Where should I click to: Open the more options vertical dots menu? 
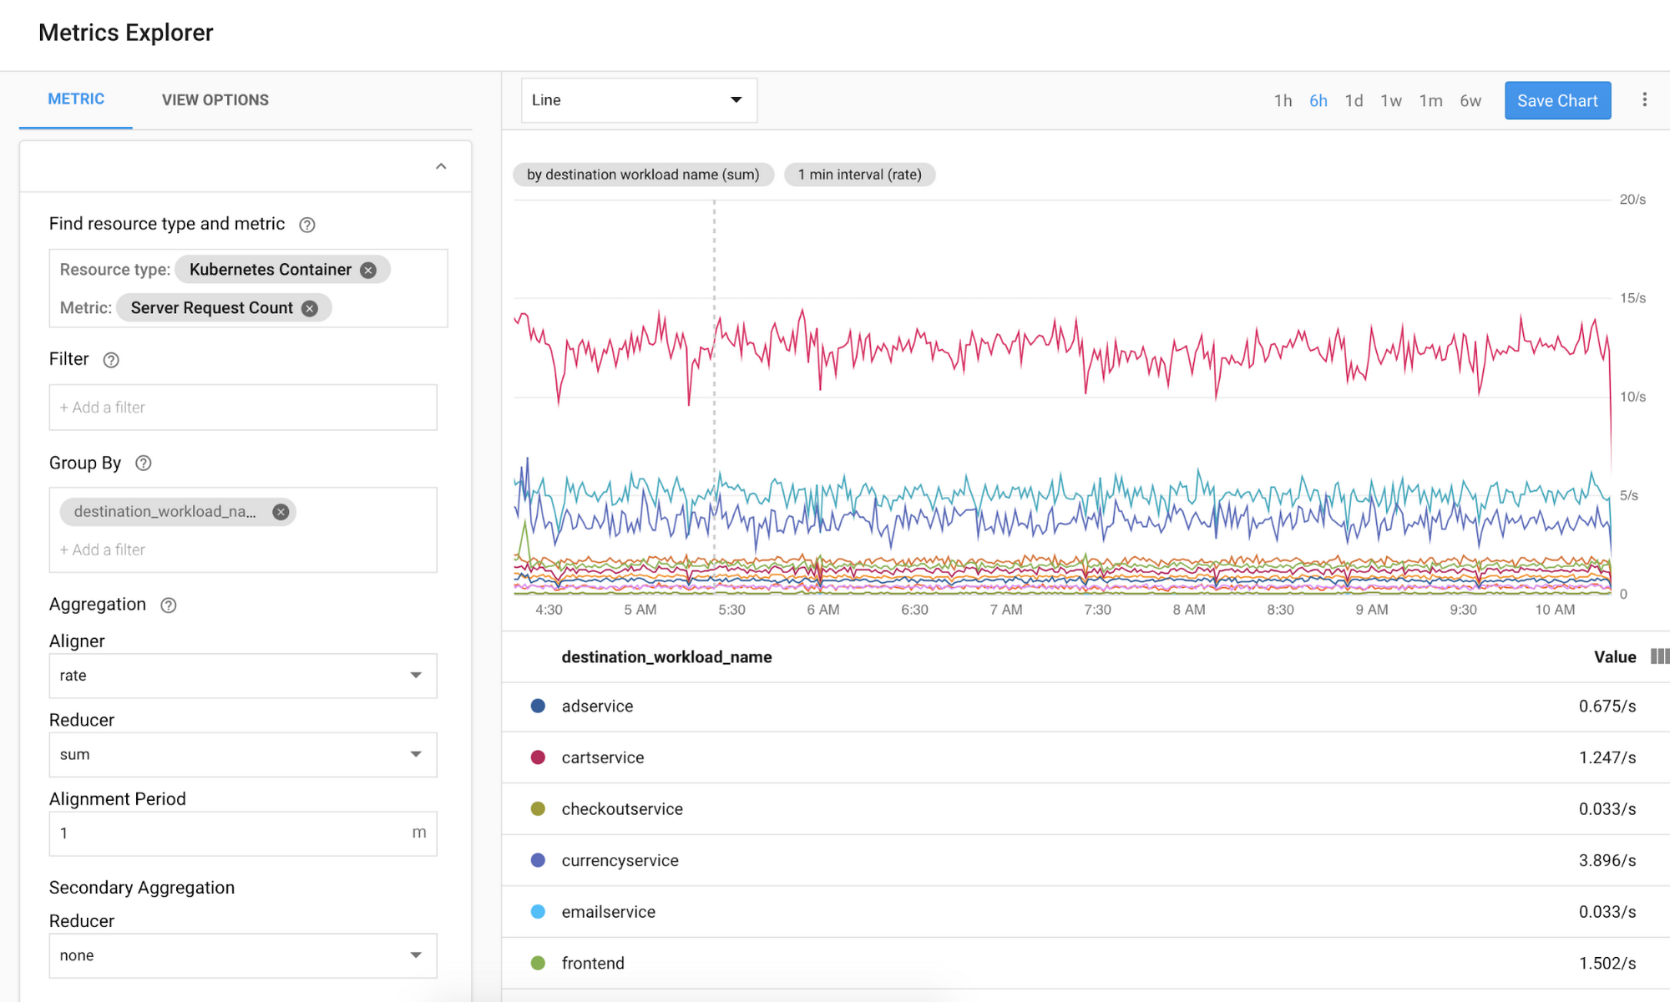(x=1645, y=100)
